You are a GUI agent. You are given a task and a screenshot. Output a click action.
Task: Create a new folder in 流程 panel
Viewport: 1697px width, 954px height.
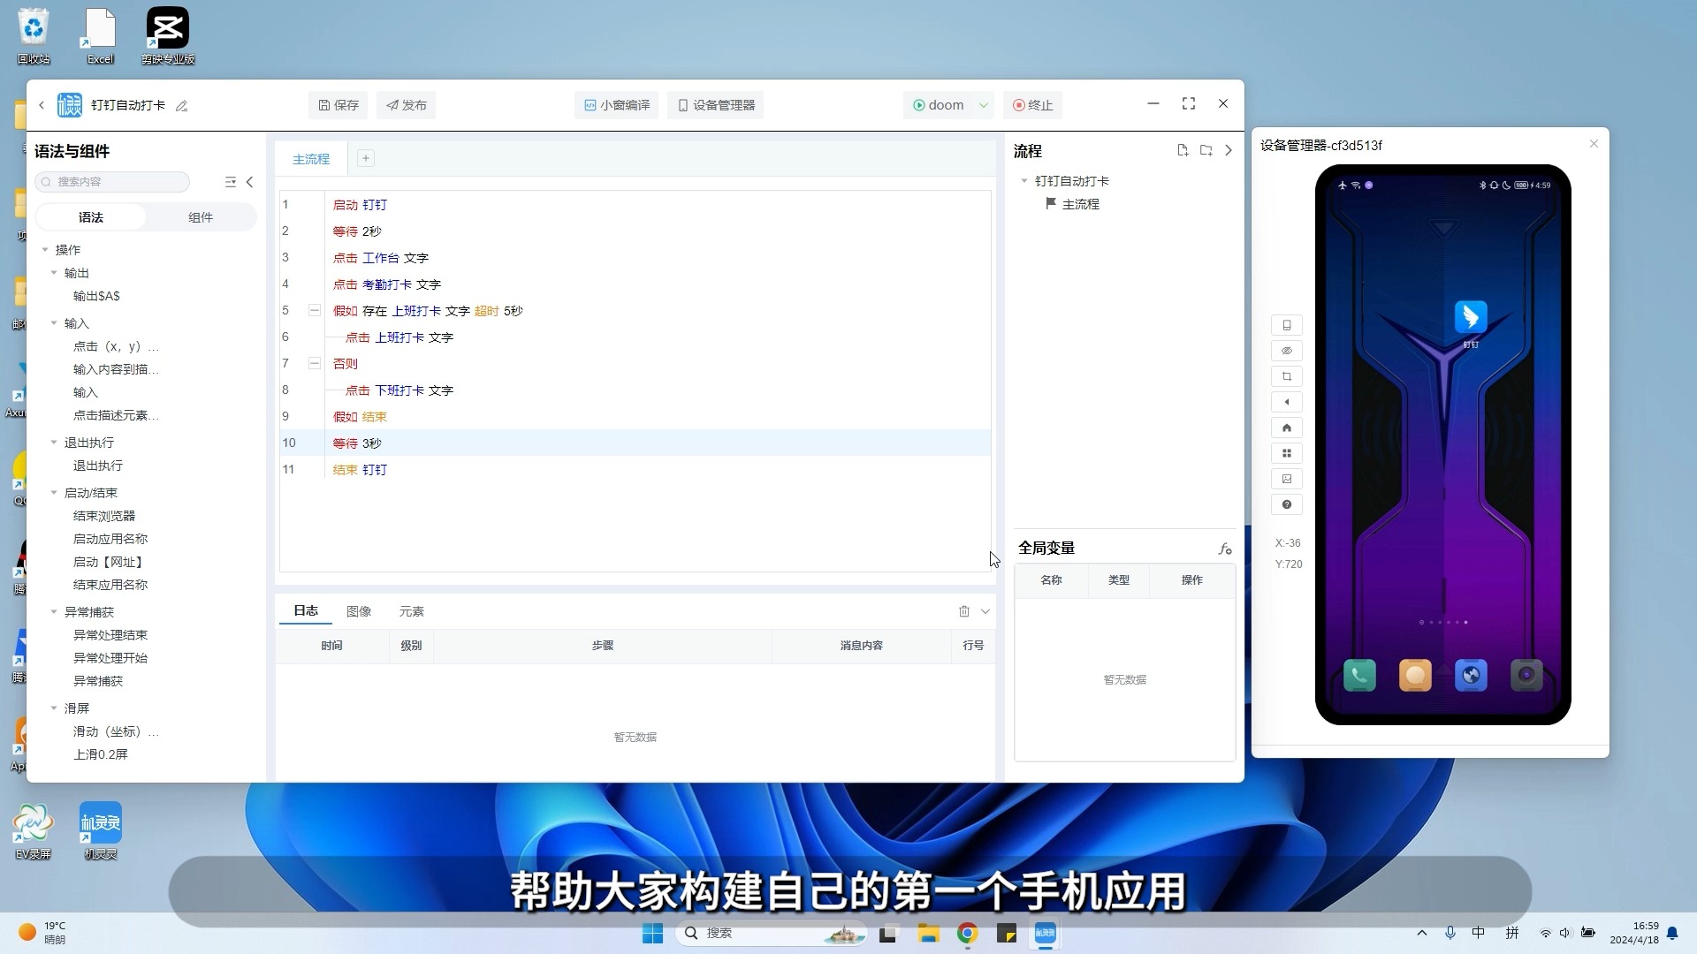point(1206,150)
